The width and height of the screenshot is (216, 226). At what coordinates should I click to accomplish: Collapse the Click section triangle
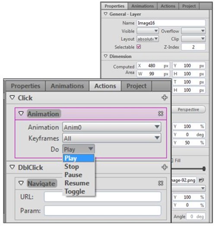[x=12, y=98]
